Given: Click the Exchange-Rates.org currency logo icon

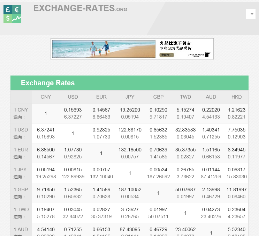Looking at the screenshot, I should (x=12, y=14).
